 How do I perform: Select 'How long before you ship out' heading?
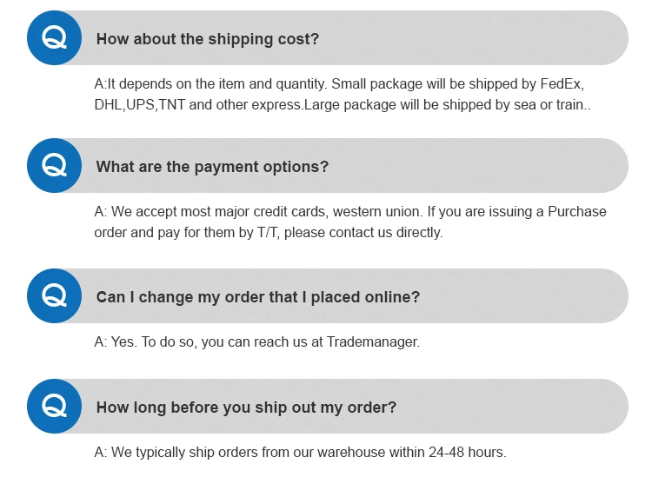[x=246, y=407]
